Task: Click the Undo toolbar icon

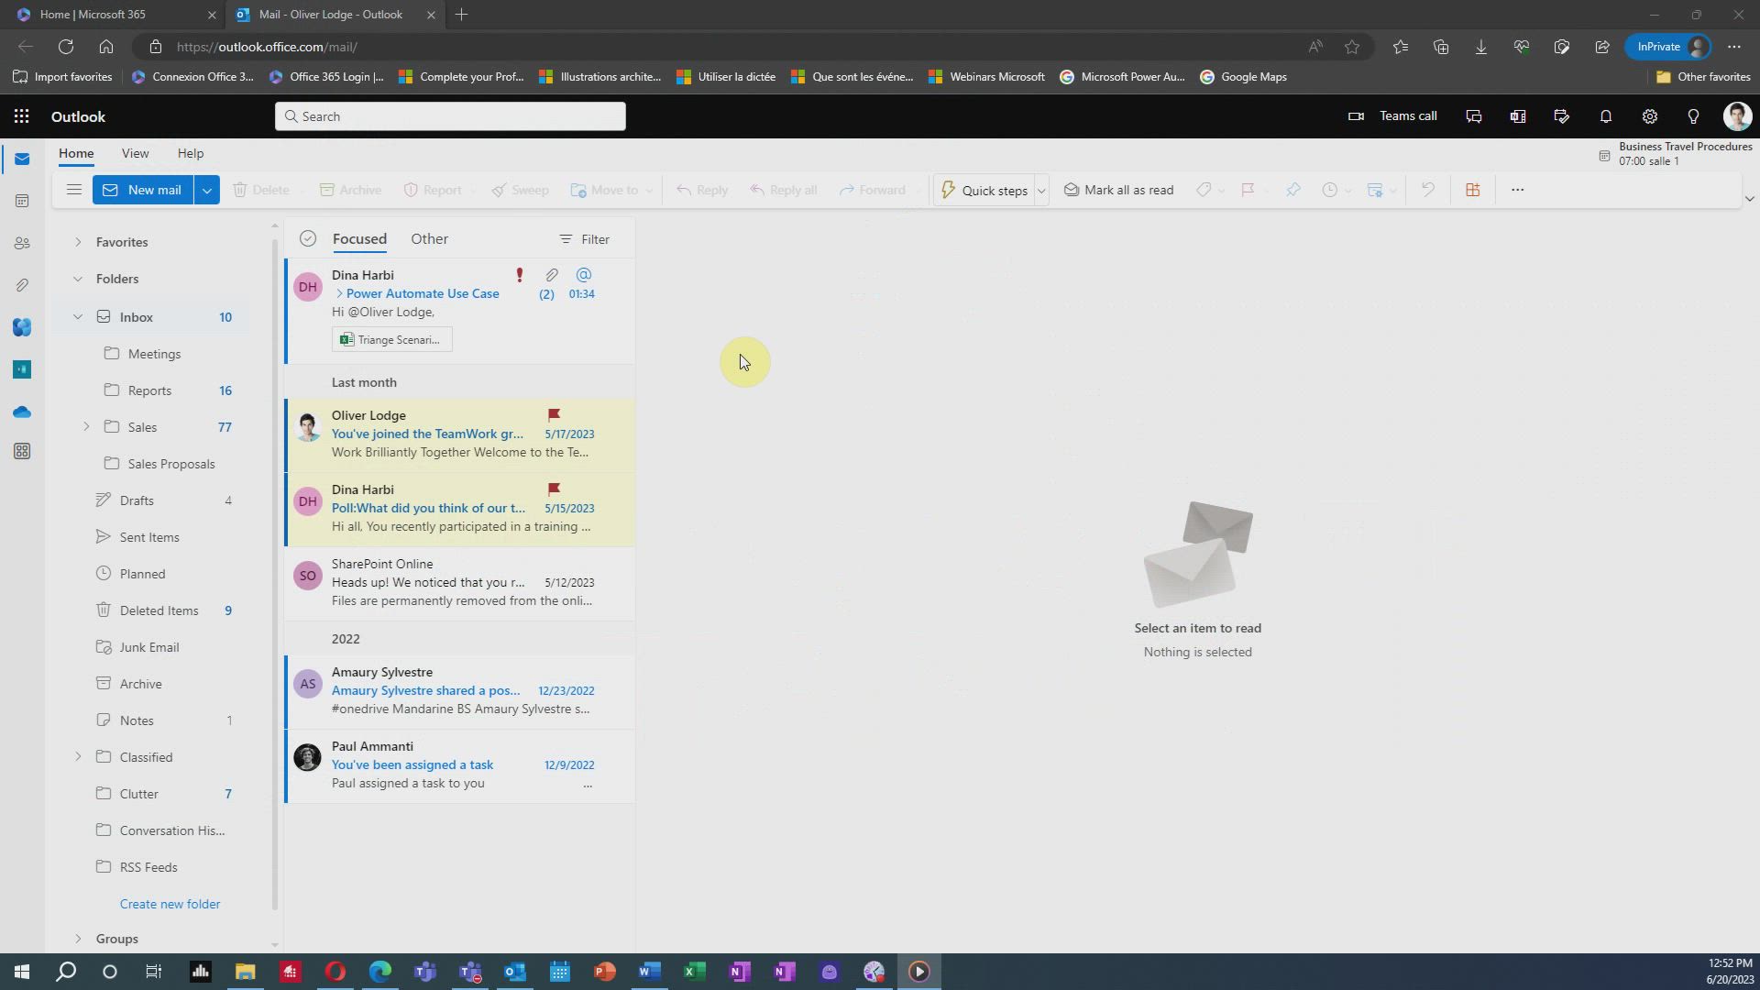Action: [1427, 190]
